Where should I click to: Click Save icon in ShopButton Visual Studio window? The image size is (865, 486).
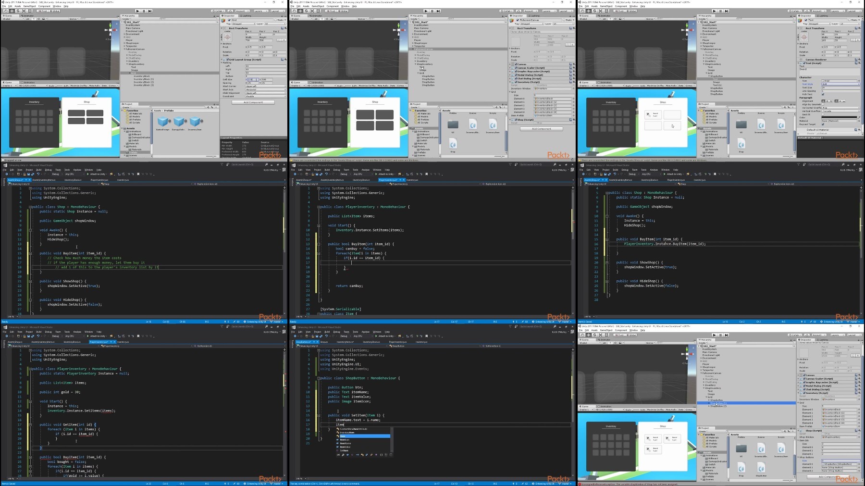coord(317,336)
